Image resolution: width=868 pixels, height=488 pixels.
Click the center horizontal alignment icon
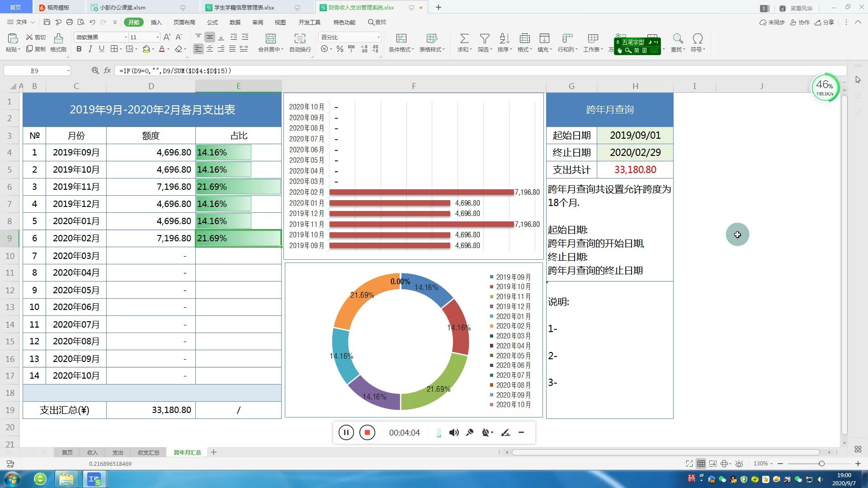tap(210, 49)
